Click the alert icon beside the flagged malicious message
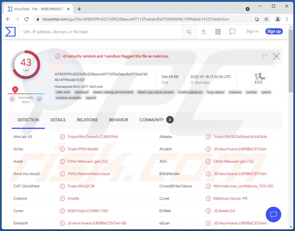 (x=58, y=56)
